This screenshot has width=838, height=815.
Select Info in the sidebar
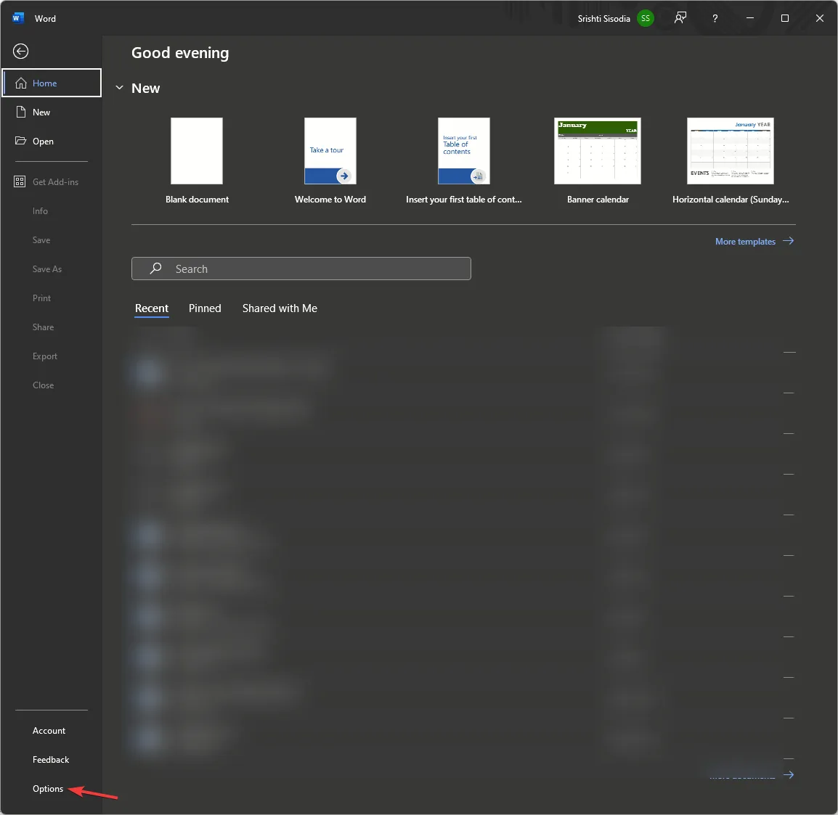click(x=40, y=211)
